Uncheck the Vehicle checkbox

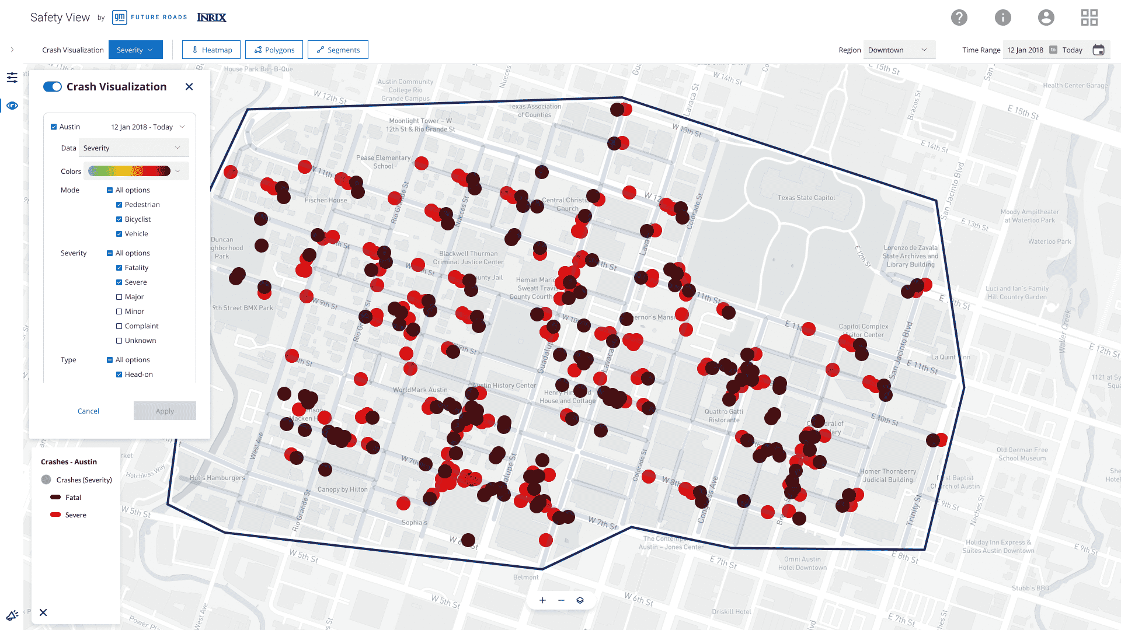pos(119,234)
